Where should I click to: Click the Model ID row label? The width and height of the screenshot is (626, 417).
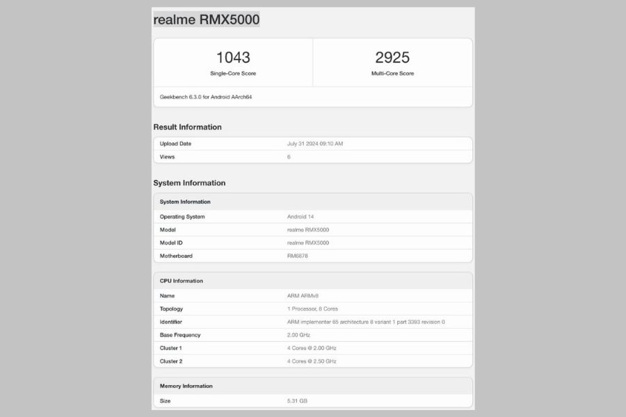(172, 243)
